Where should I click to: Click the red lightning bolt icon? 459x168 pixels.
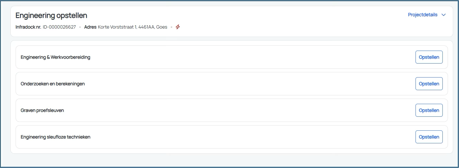[178, 27]
